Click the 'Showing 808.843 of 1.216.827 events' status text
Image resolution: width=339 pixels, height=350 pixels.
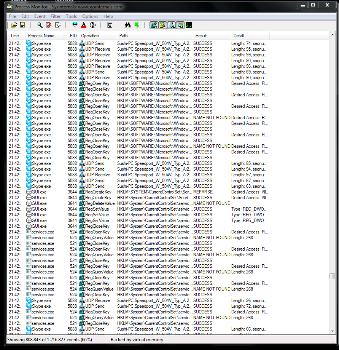[49, 340]
